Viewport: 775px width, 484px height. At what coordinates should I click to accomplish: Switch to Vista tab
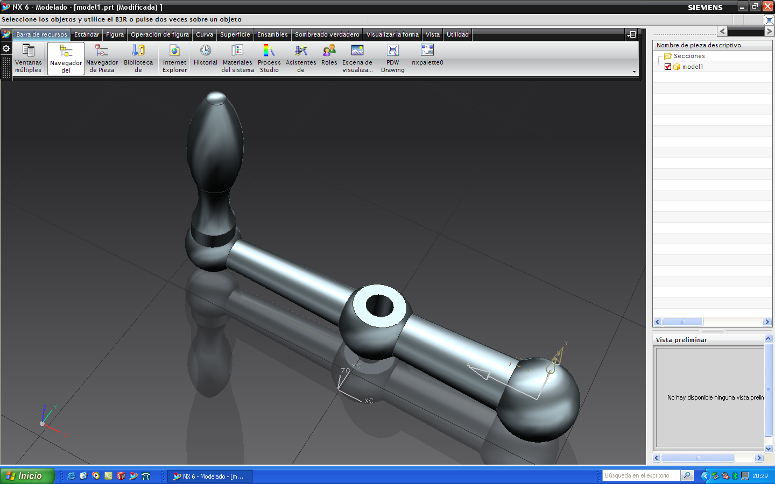point(433,34)
